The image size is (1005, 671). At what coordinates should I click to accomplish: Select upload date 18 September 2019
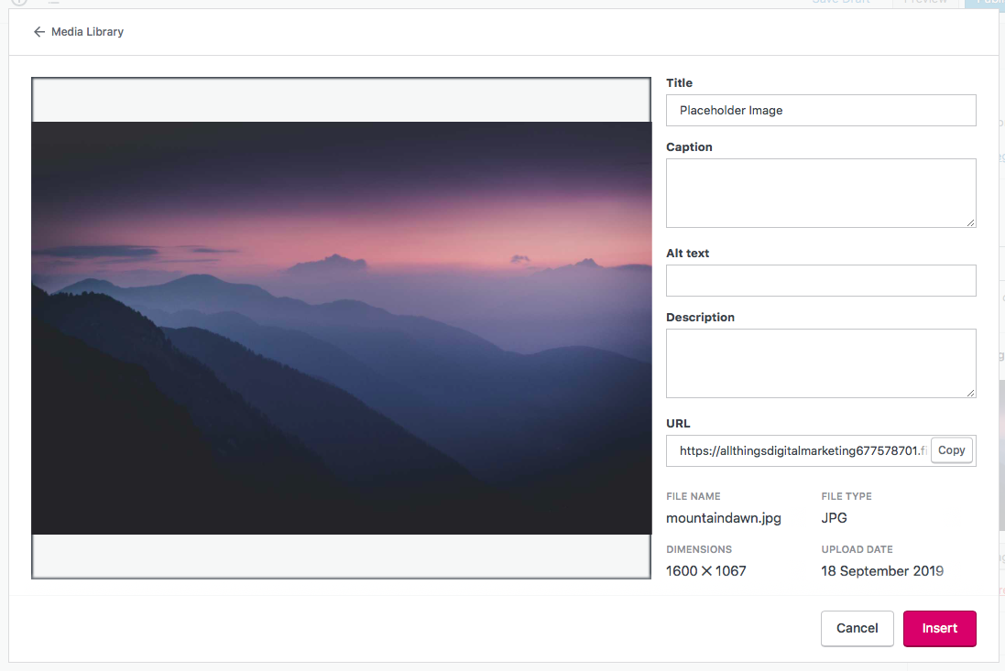click(882, 571)
